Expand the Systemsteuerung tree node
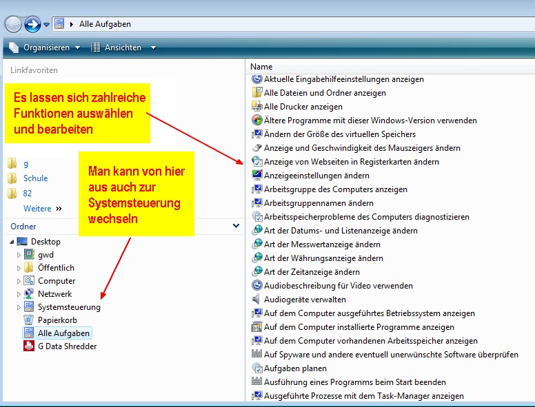This screenshot has height=407, width=535. (x=19, y=307)
